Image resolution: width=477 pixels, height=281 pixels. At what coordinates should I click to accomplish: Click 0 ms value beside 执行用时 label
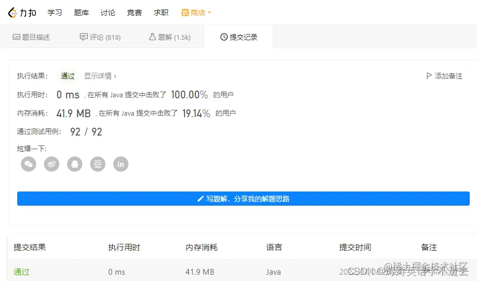68,95
